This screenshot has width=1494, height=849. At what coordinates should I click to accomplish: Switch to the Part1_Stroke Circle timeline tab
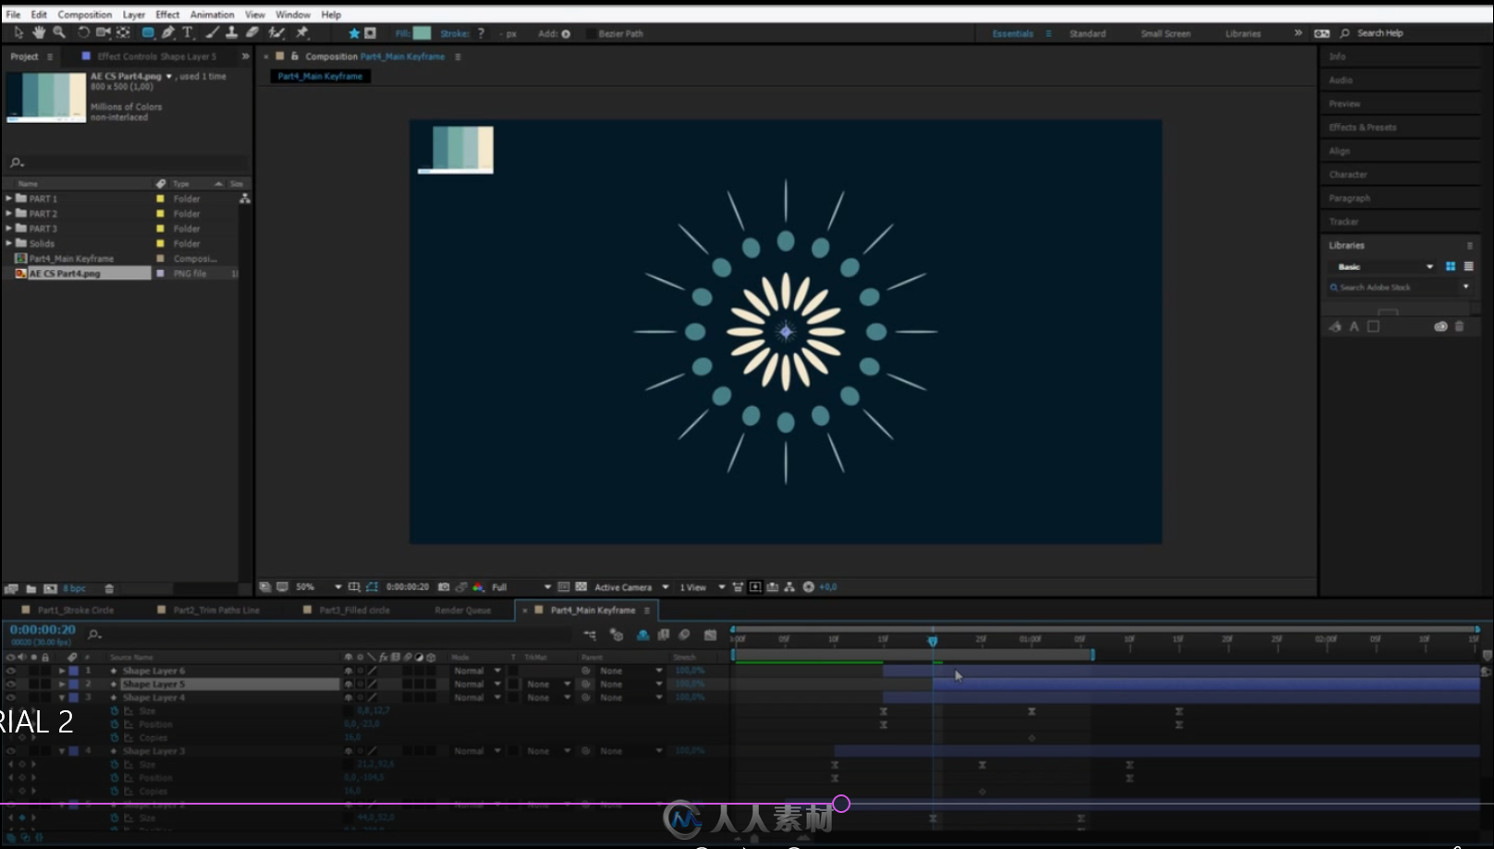tap(76, 610)
